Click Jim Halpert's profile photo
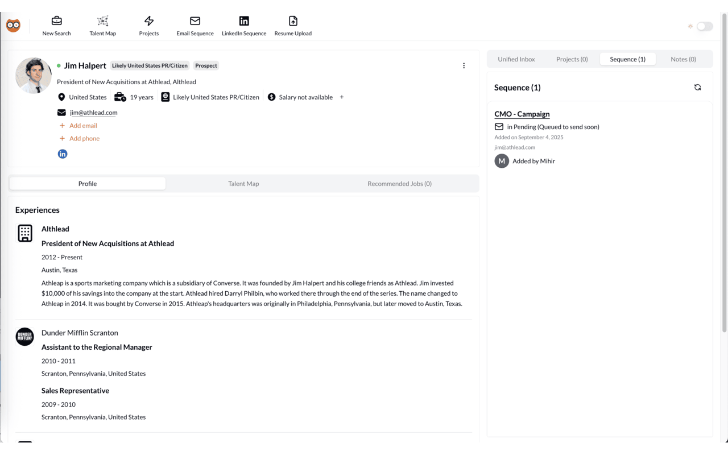 tap(34, 75)
